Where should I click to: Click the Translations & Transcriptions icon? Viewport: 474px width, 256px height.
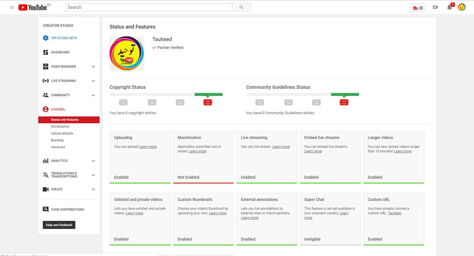click(46, 175)
